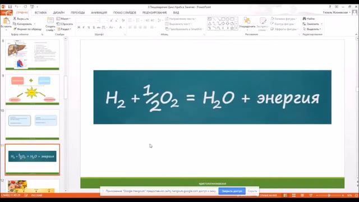Select the star shape in shapes gallery
This screenshot has height=202, width=359.
tap(232, 28)
